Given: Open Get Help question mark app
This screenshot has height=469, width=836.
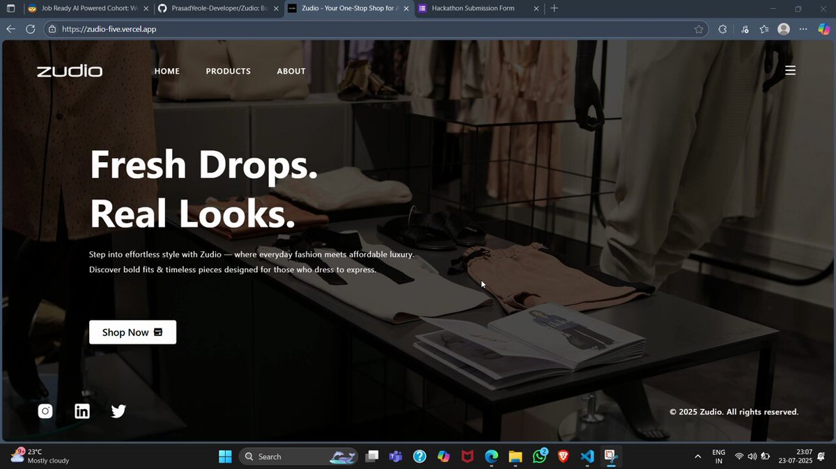Looking at the screenshot, I should 419,456.
